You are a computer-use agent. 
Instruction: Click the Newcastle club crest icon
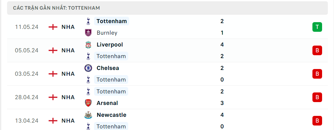[88, 115]
